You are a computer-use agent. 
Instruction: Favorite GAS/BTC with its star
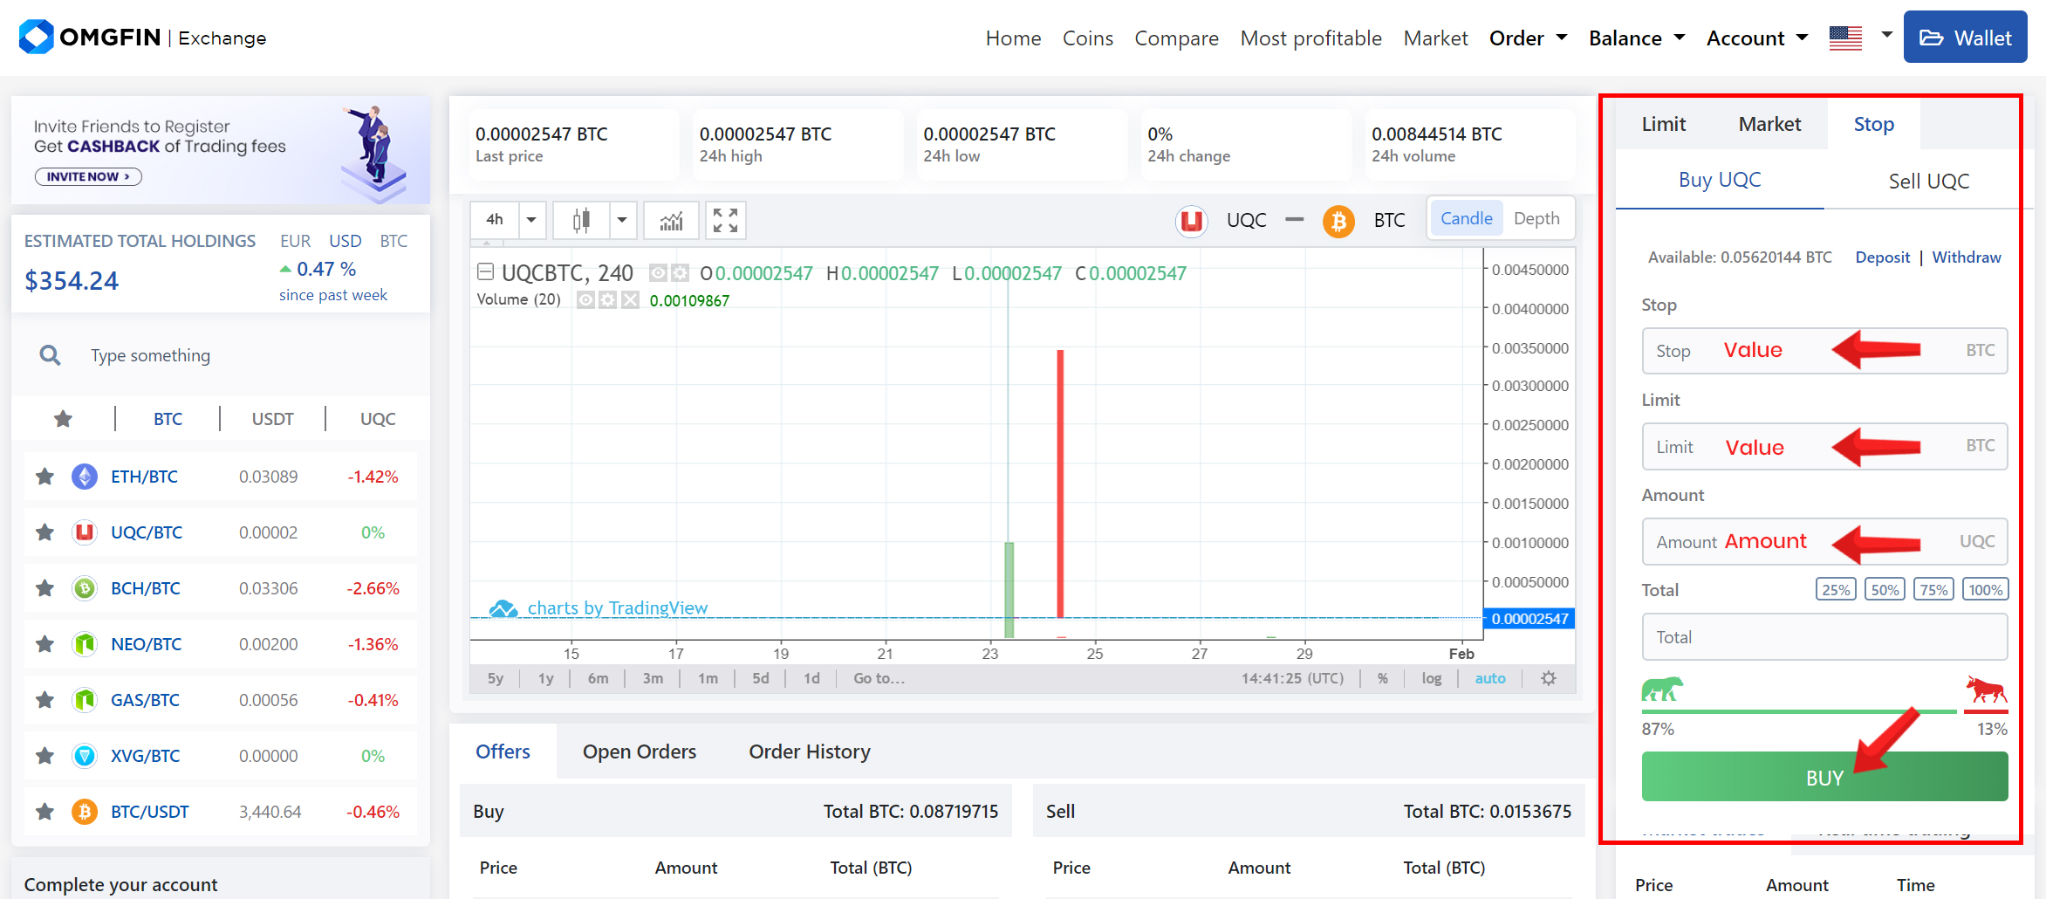[x=44, y=700]
